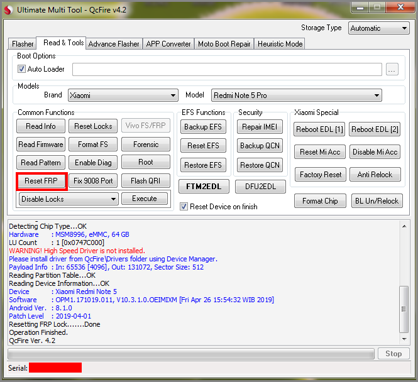This screenshot has height=382, width=418.
Task: Click the Restore QCN button
Action: click(260, 165)
